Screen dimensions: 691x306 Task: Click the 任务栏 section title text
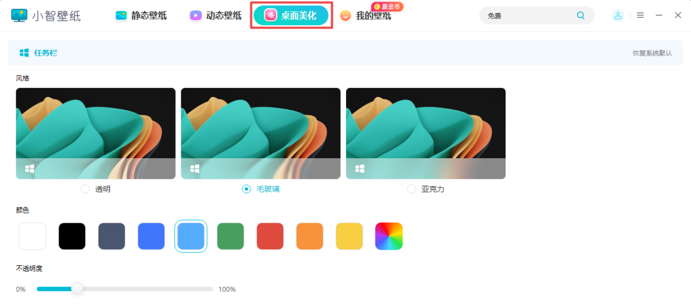click(x=45, y=53)
